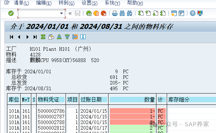Click the copy/detail list icon
This screenshot has width=216, height=133.
tap(51, 37)
